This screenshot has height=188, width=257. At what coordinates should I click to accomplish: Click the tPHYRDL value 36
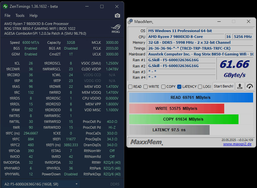71,168
